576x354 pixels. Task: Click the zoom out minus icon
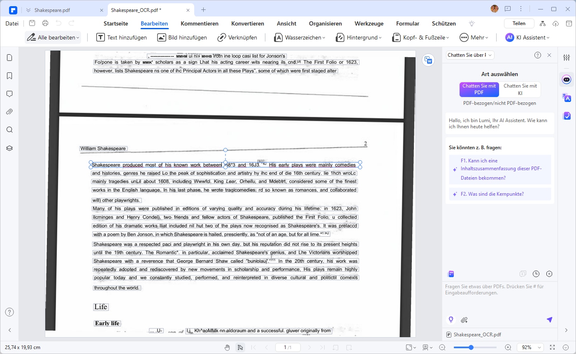(442, 347)
